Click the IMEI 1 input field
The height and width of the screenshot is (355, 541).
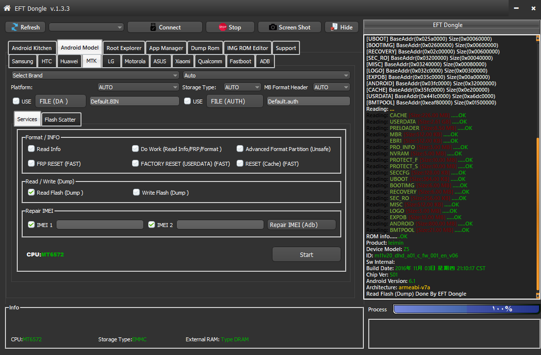point(100,225)
